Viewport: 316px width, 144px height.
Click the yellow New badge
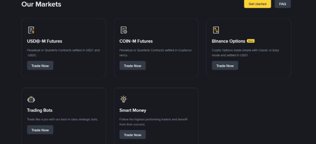(251, 41)
